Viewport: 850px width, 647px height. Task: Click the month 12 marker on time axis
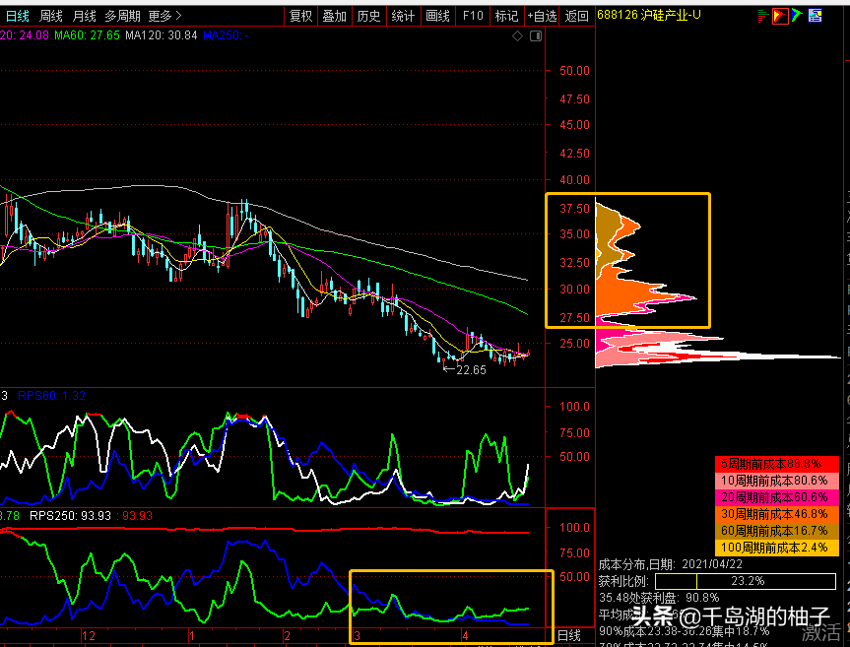pos(89,635)
